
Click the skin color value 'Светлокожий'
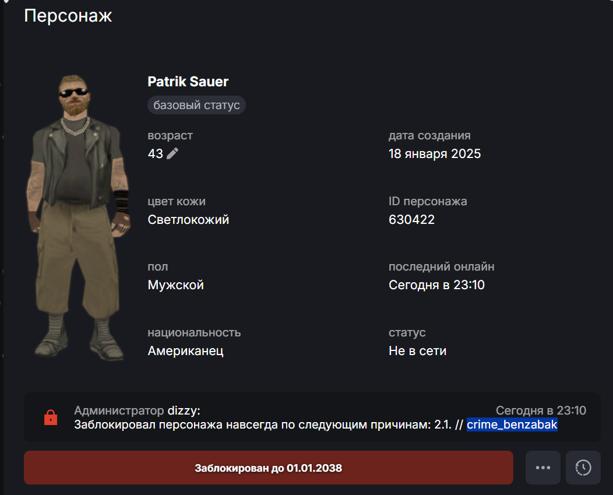pos(188,220)
